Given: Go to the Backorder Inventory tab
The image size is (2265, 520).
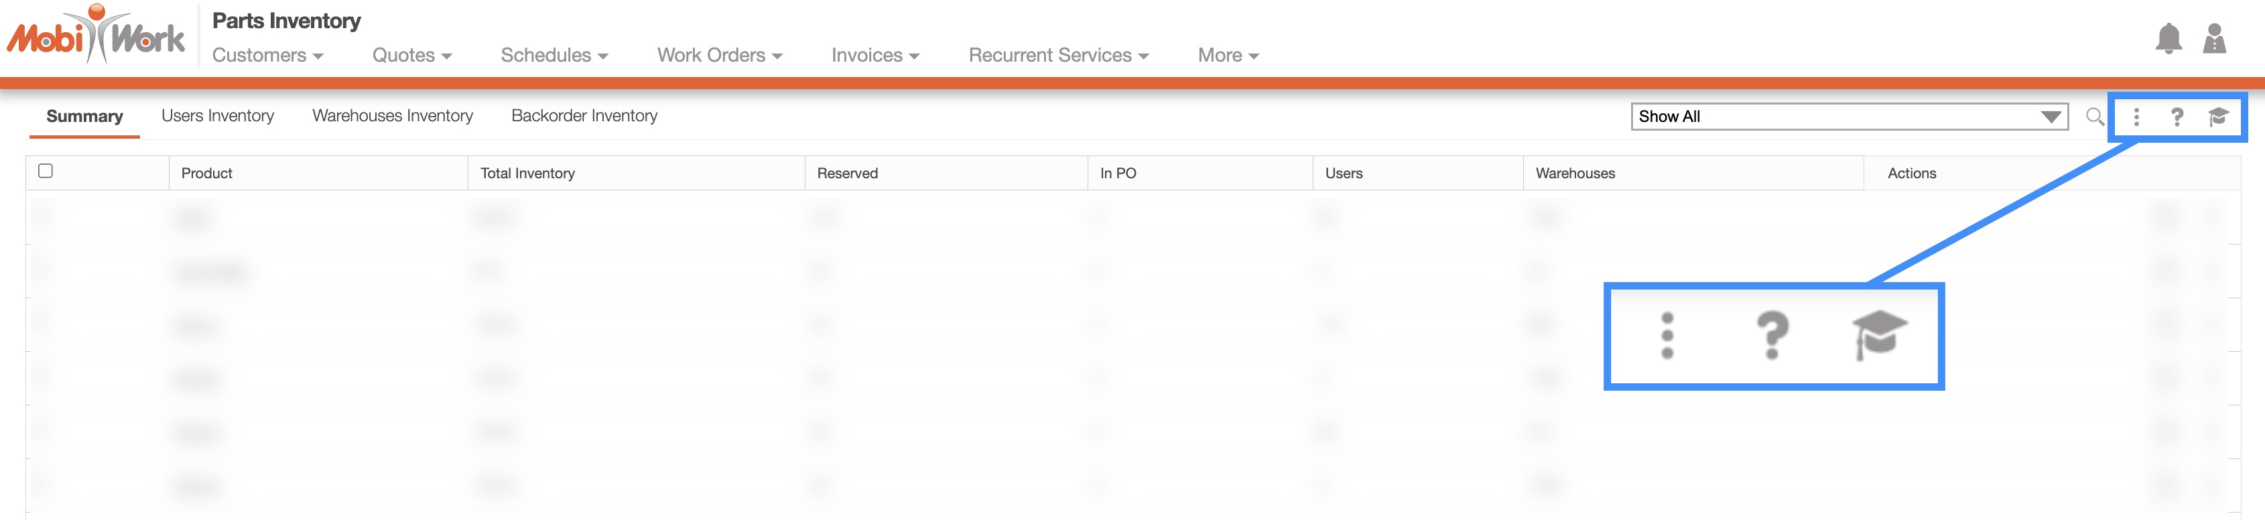Looking at the screenshot, I should (x=584, y=116).
